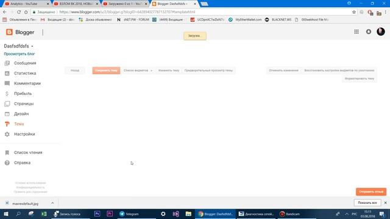Go to Сообщения section
Image resolution: width=390 pixels, height=219 pixels.
tap(25, 63)
